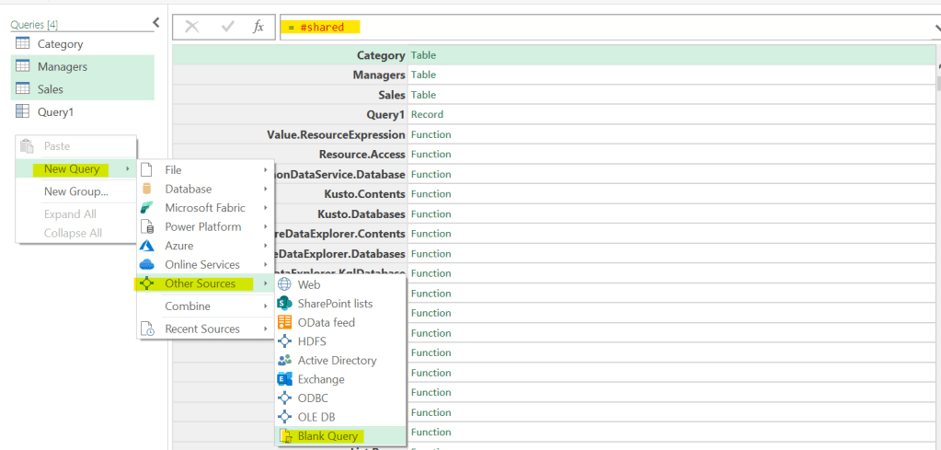Click the Web globe icon
Screen dimensions: 941x450
pos(285,284)
